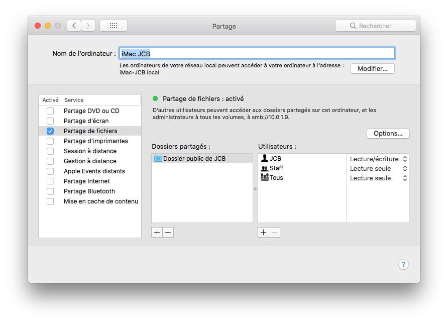This screenshot has width=448, height=323.
Task: Select the Session à distance service label
Action: (90, 151)
